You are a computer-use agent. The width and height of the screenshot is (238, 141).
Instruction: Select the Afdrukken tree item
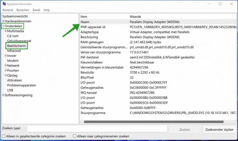[x=15, y=80]
